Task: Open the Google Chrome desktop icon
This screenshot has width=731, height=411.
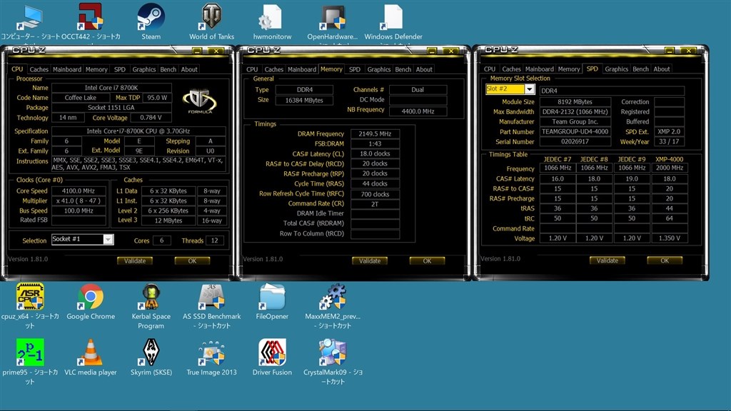Action: (x=91, y=296)
